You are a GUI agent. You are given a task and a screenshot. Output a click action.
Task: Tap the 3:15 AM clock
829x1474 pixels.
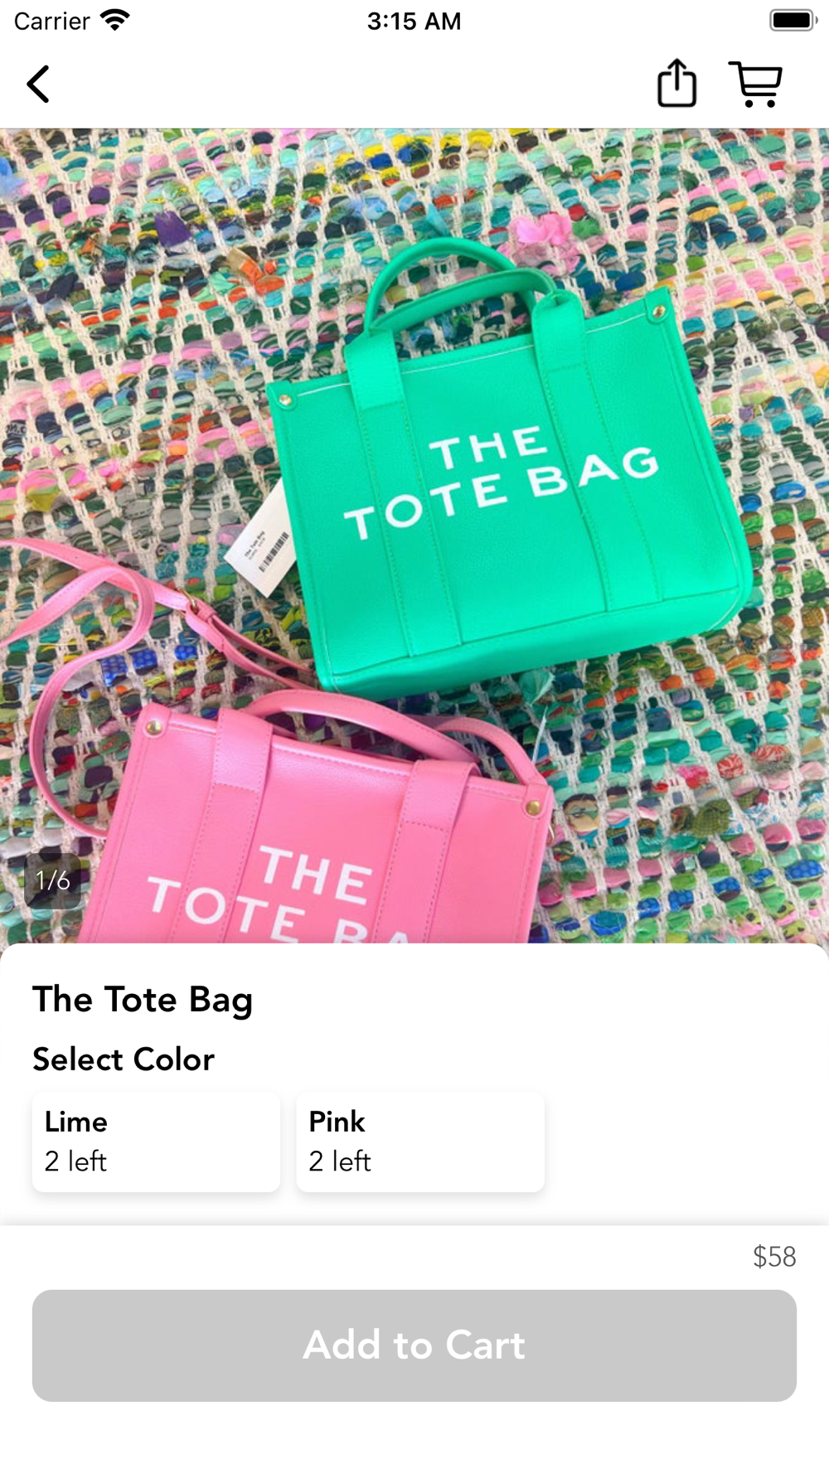[414, 21]
